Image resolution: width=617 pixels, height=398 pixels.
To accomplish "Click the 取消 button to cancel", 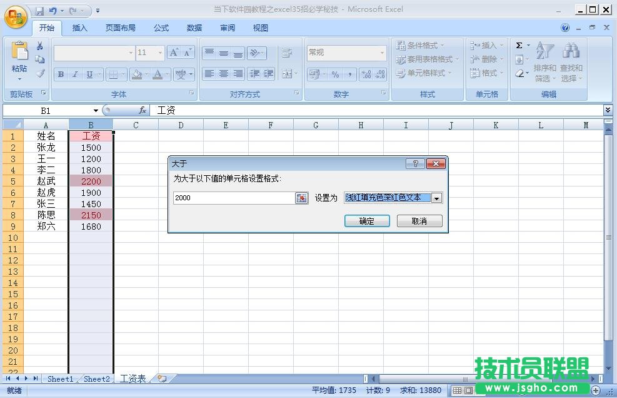I will point(419,220).
